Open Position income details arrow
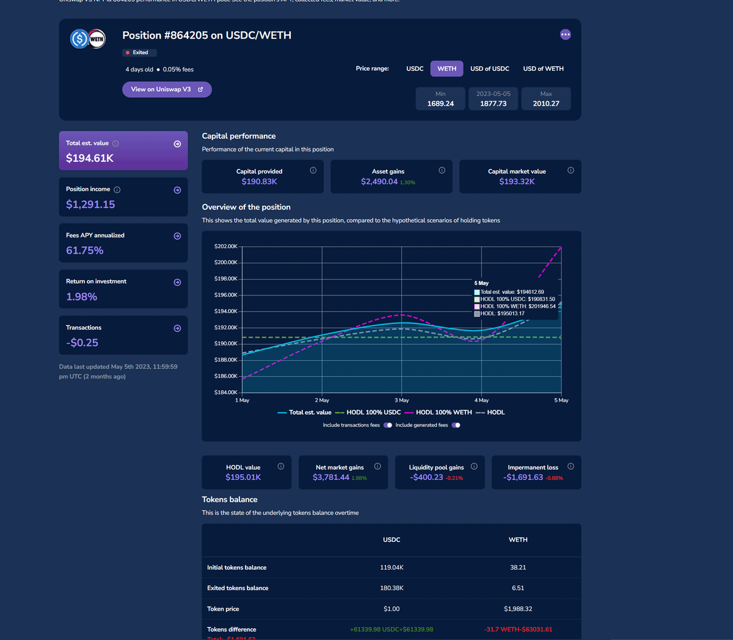Screen dimensions: 733x640 (x=177, y=190)
